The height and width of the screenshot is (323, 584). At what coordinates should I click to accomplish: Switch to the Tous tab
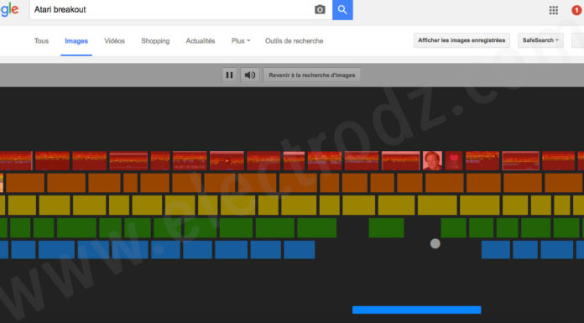(41, 41)
